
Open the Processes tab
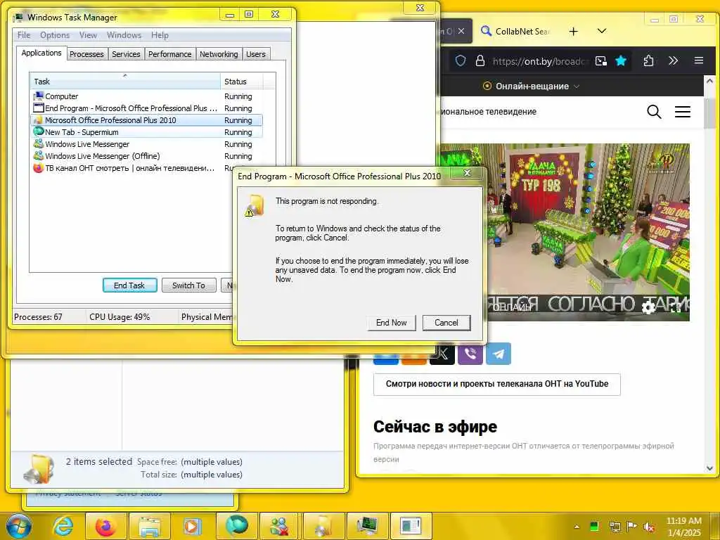[86, 54]
